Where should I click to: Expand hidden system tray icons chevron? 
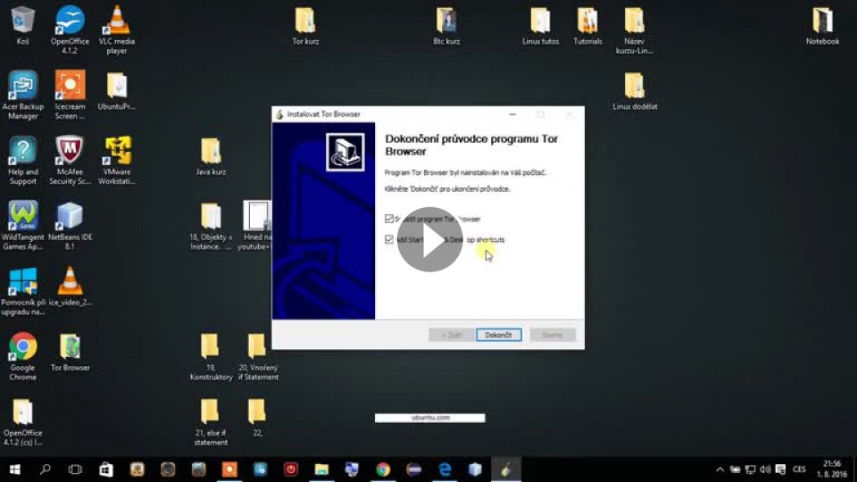click(720, 469)
